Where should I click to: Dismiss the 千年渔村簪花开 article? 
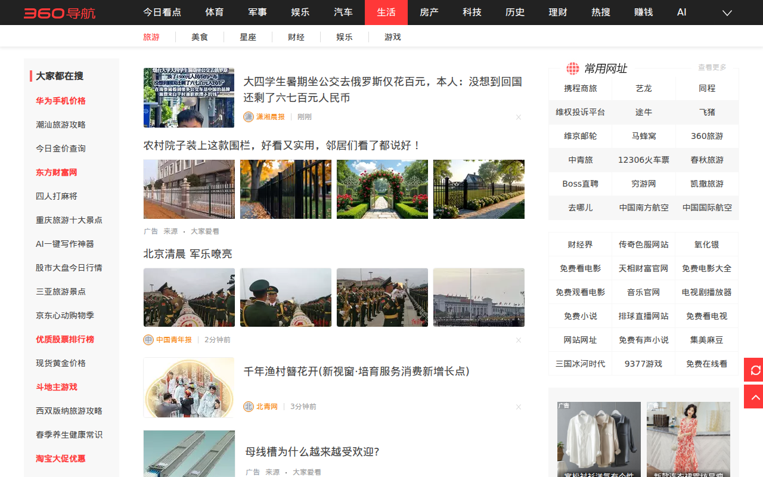[x=519, y=407]
